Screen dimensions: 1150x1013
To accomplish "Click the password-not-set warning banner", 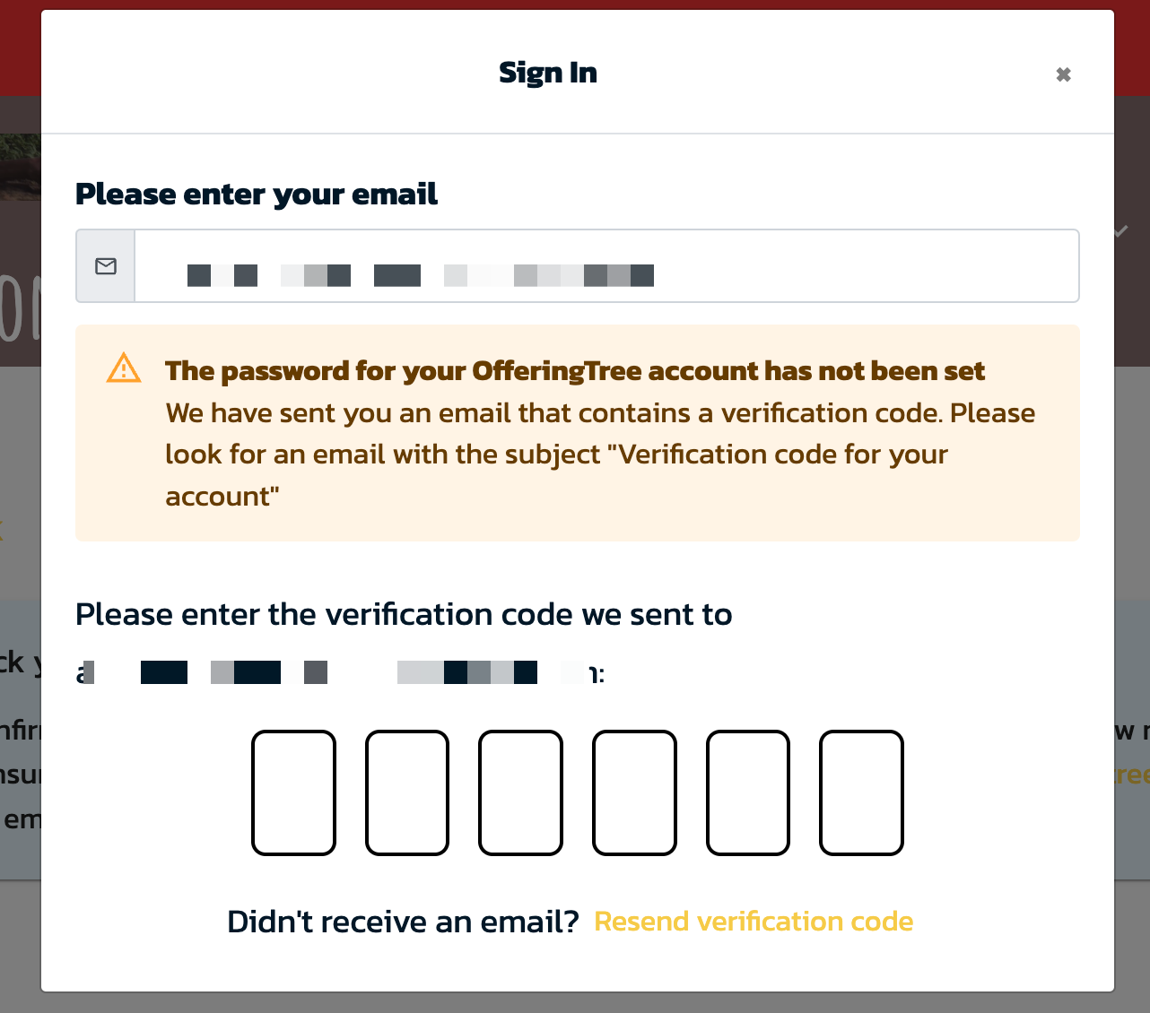I will coord(577,433).
